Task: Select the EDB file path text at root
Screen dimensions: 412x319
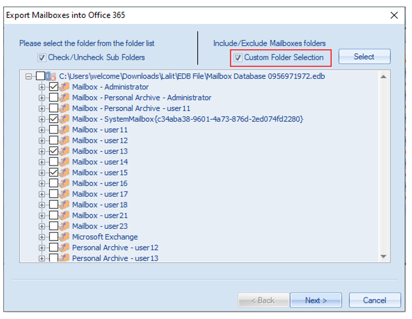Action: coord(192,76)
